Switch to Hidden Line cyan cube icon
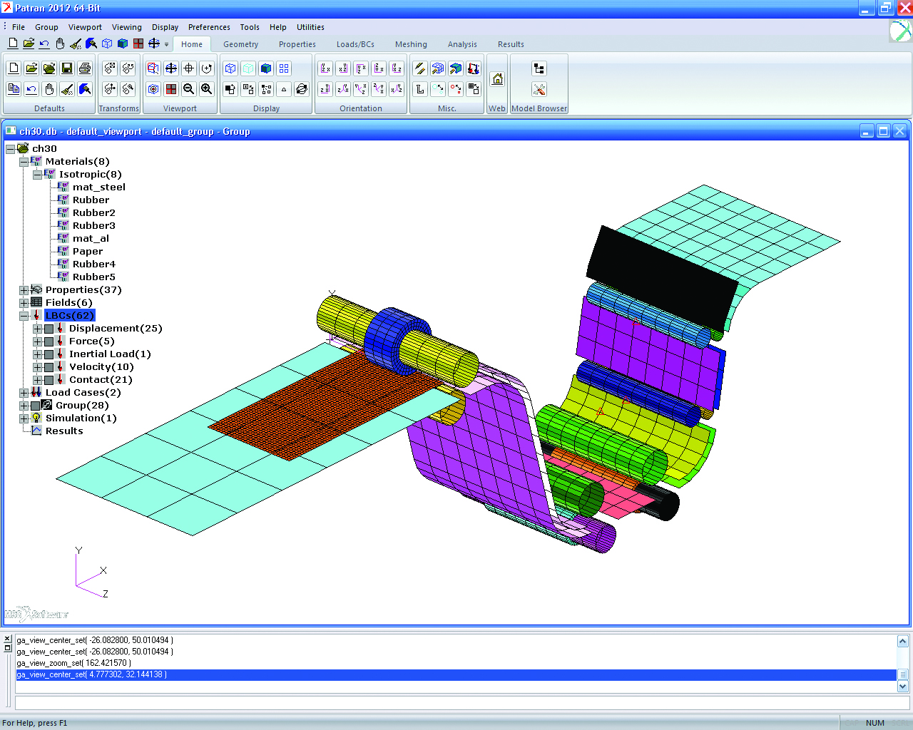 (248, 68)
